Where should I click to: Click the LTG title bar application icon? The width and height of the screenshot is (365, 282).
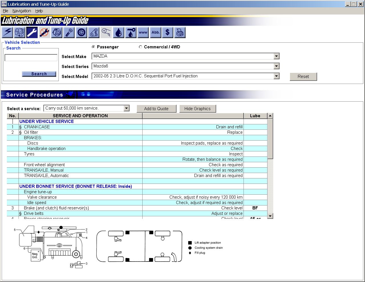[x=4, y=4]
